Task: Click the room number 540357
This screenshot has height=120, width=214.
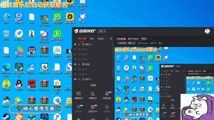Action: pyautogui.click(x=153, y=43)
